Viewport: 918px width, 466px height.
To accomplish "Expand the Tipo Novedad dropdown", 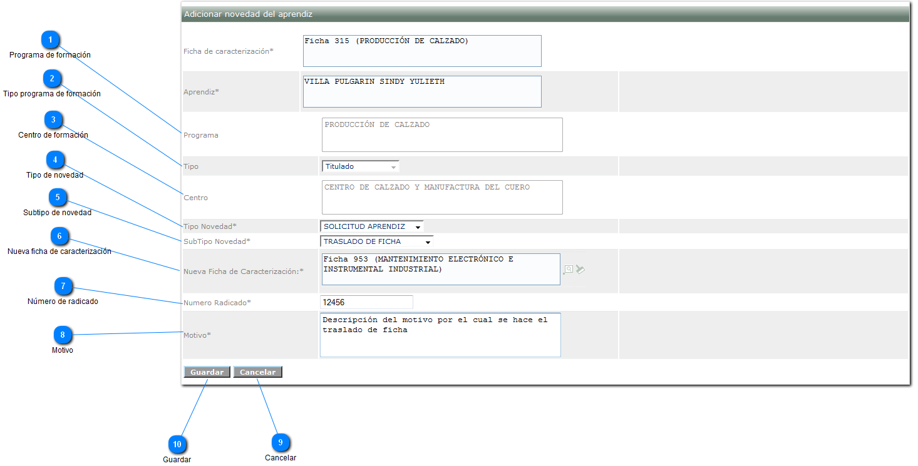I will click(372, 226).
